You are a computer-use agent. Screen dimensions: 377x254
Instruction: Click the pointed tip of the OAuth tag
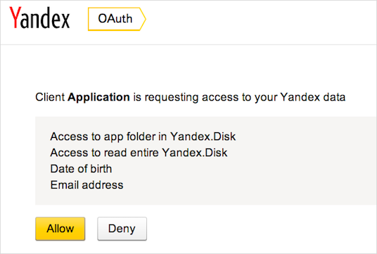(x=143, y=19)
